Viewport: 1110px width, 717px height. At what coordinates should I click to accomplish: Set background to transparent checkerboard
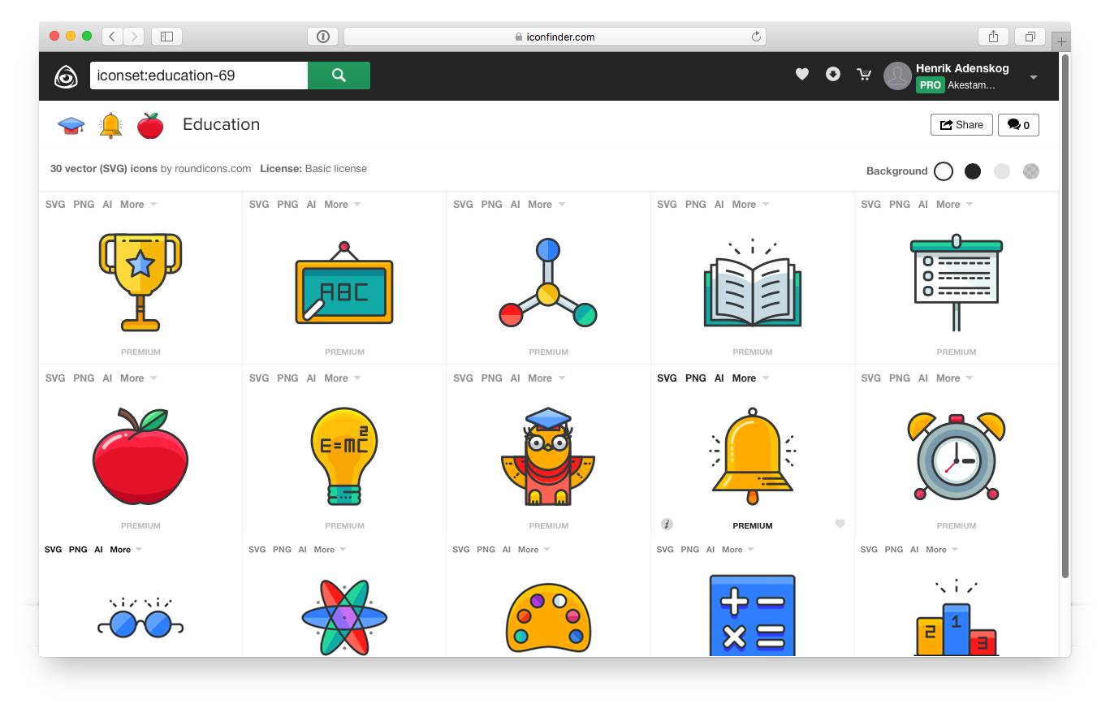[1031, 171]
